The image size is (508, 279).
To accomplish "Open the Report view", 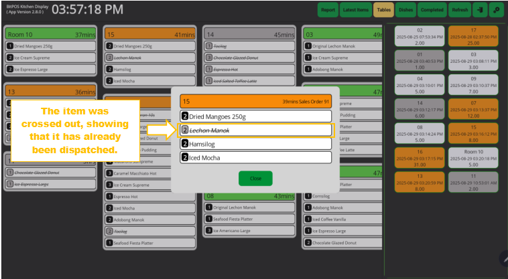I will tap(328, 10).
